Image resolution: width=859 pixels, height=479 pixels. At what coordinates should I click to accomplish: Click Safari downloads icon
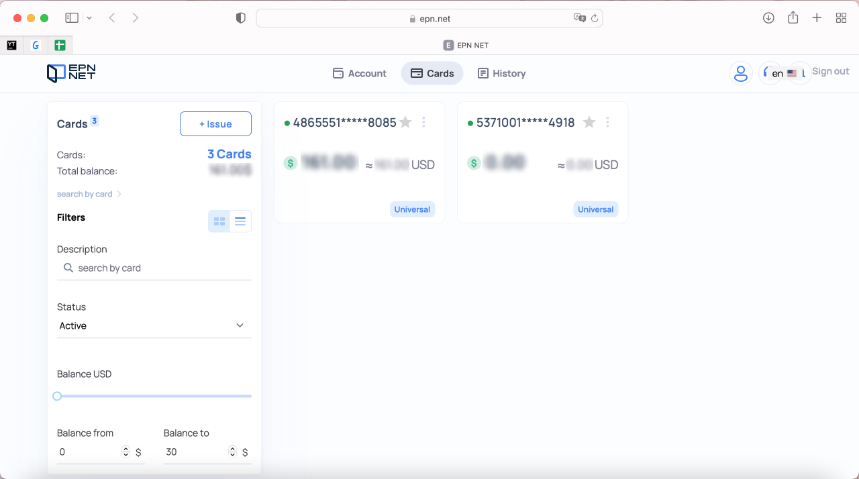click(x=768, y=18)
